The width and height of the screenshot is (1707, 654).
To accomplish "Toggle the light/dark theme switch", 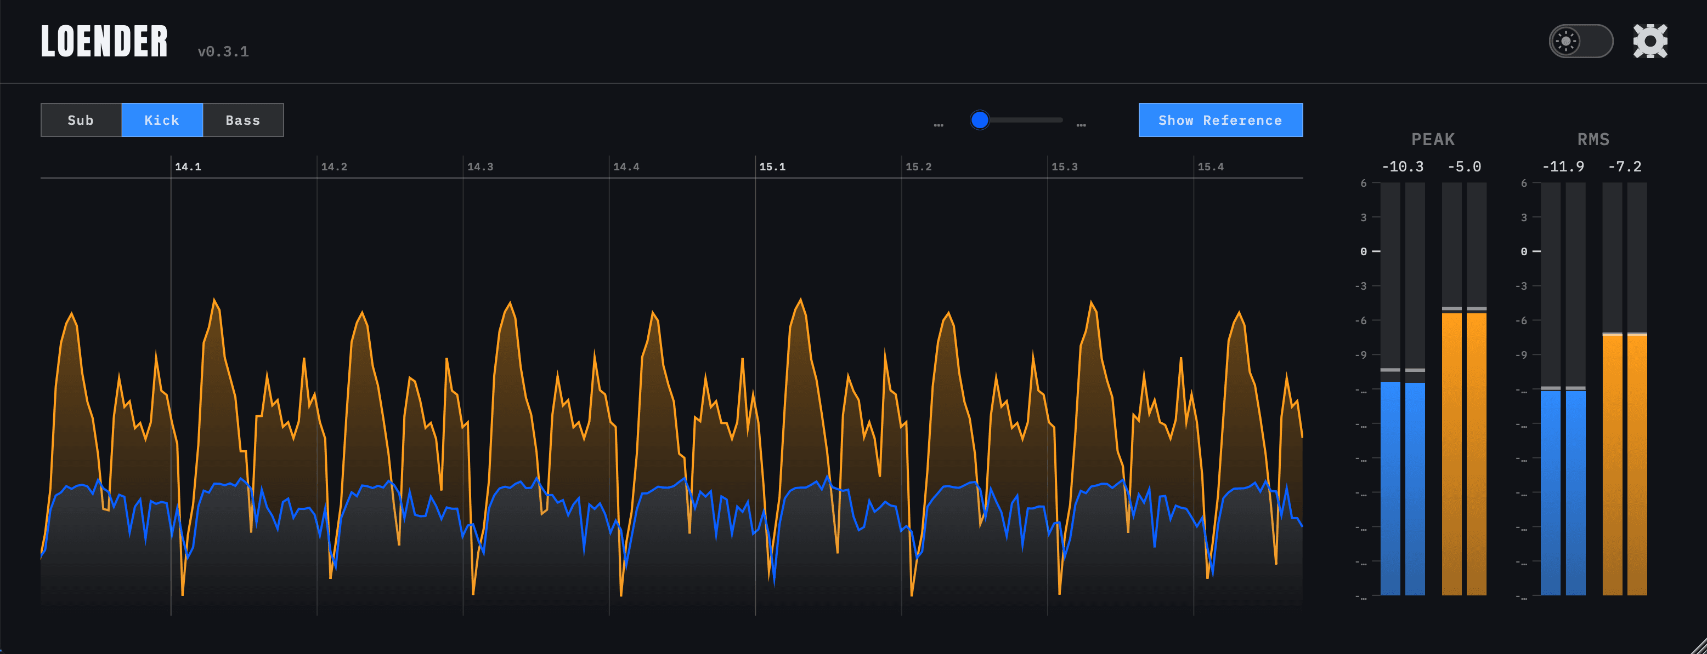I will [x=1580, y=41].
